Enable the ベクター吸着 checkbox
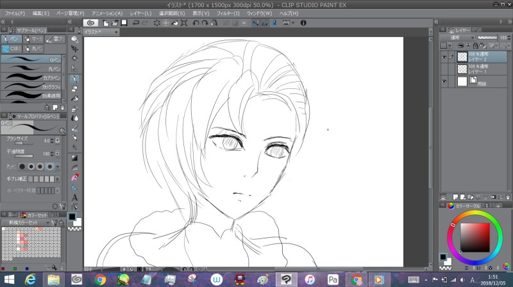Screen dimensions: 513x287 9,190
